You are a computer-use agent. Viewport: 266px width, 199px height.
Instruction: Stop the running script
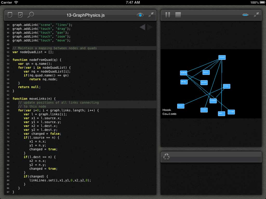[178, 15]
